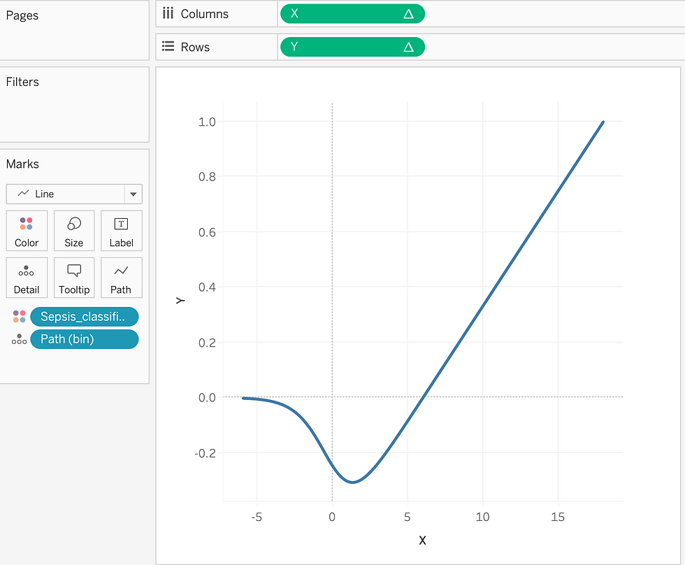Click the Rows shelf label
The image size is (685, 565).
195,47
